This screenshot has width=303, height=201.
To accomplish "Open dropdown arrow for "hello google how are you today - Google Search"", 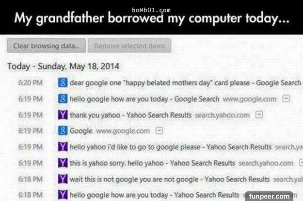I will pos(286,99).
